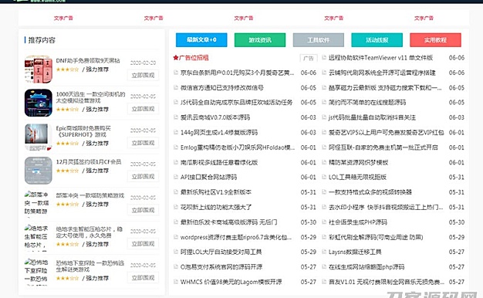Click document icon beside 144g网页生成 article
The width and height of the screenshot is (483, 298).
(176, 132)
